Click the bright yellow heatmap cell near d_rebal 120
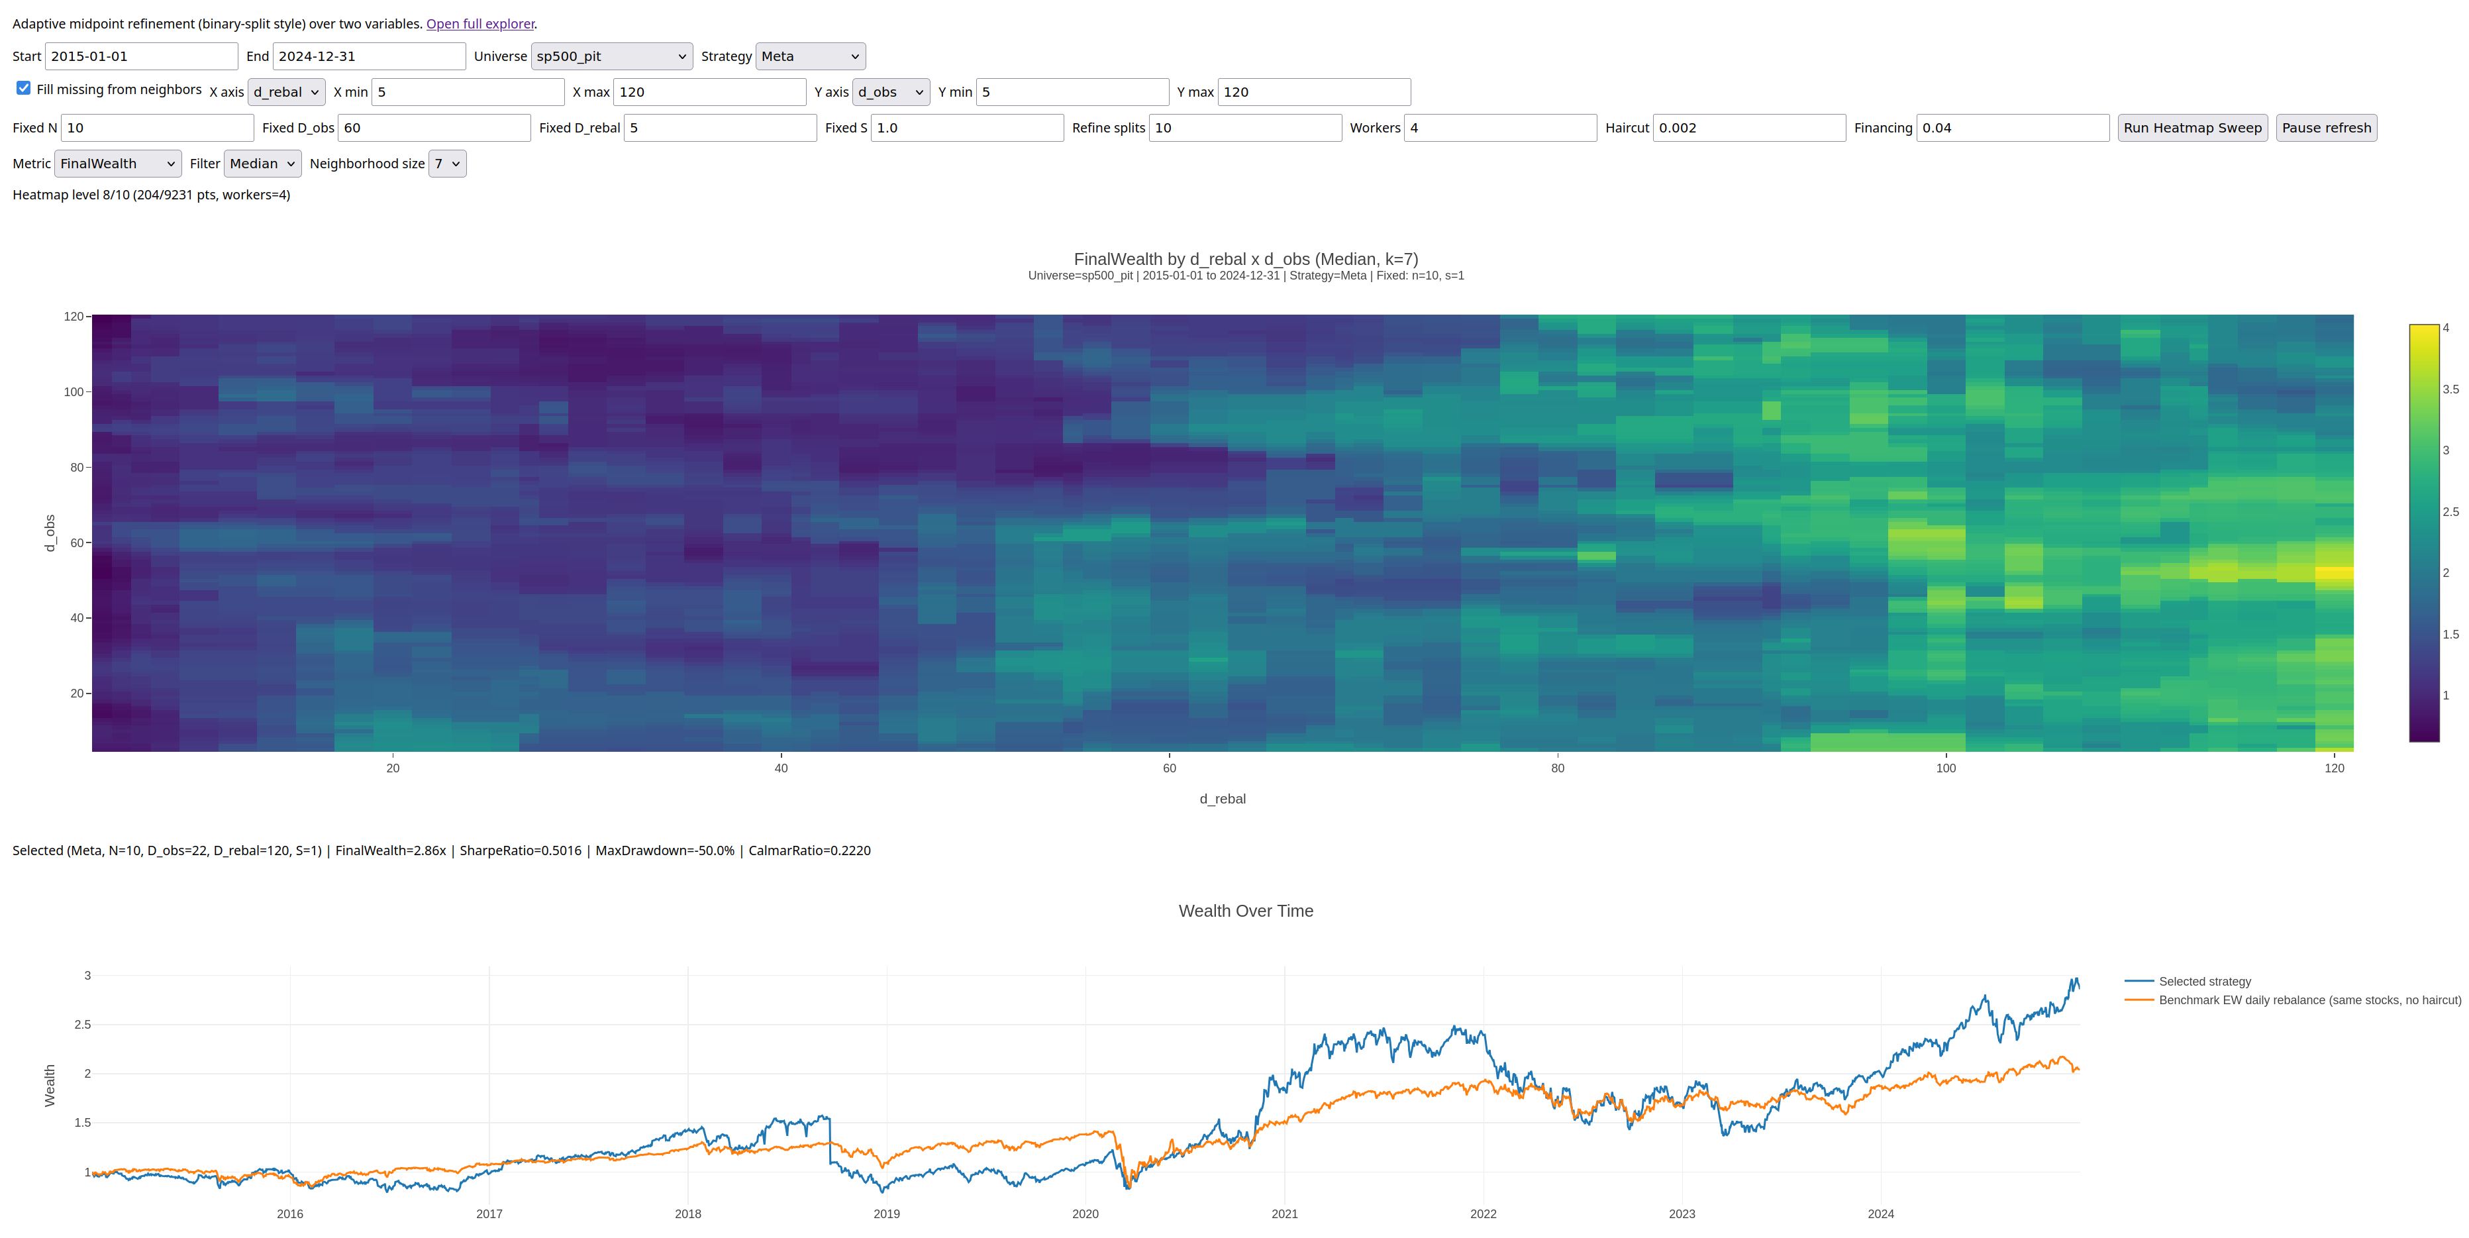 pos(2334,572)
